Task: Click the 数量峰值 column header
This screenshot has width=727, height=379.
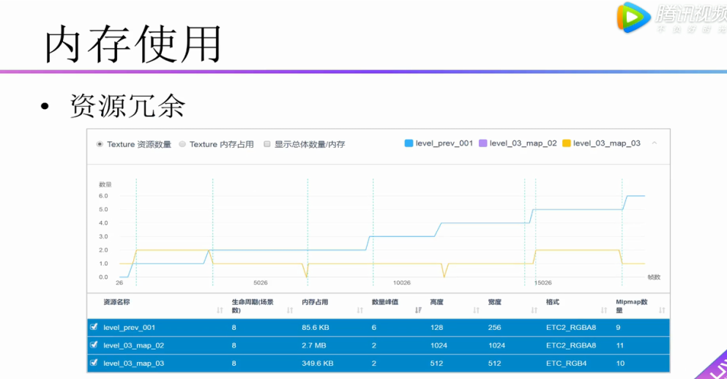Action: (x=385, y=302)
